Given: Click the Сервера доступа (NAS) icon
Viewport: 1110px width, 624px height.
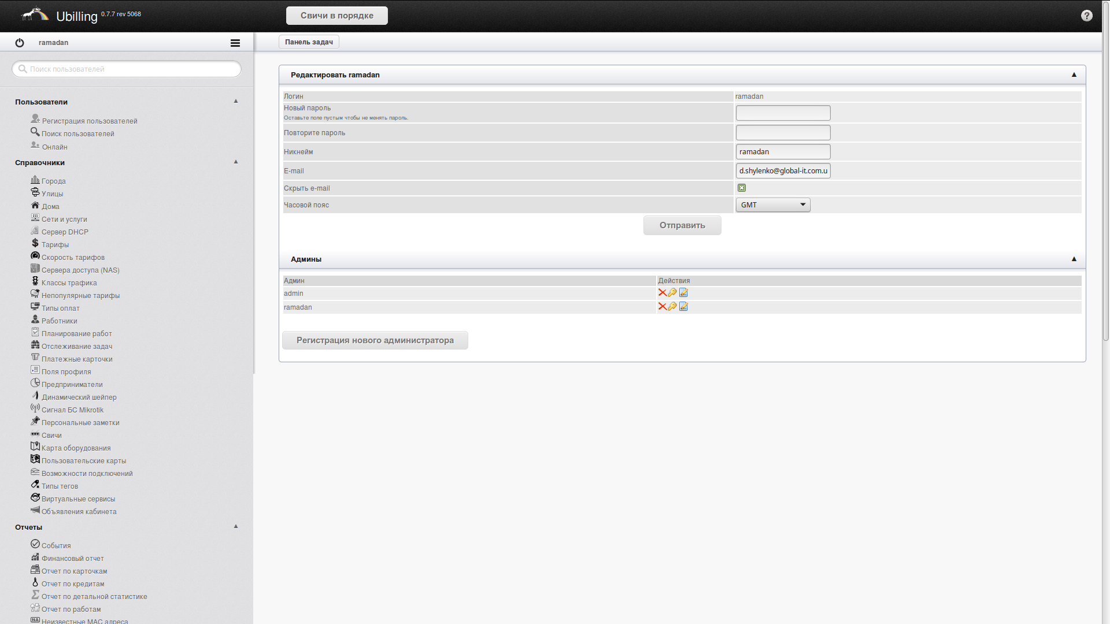Looking at the screenshot, I should click(35, 269).
